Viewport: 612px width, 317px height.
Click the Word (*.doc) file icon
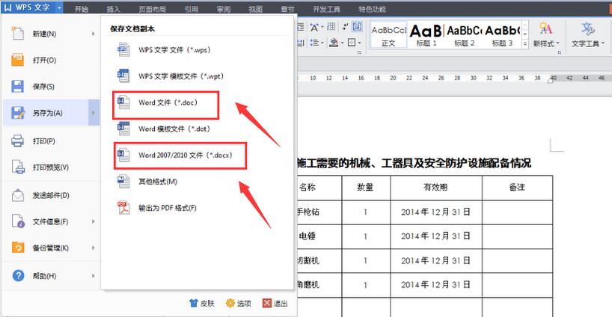pos(123,102)
